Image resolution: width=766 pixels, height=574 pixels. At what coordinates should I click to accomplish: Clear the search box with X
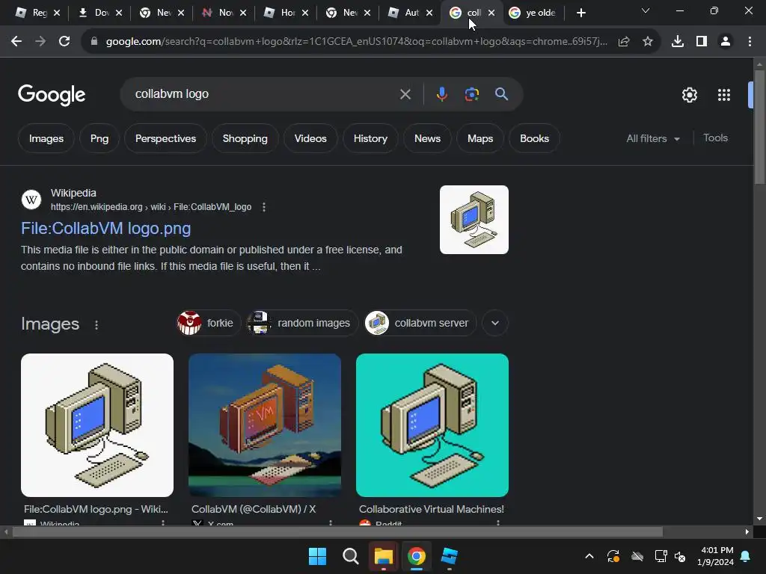405,94
